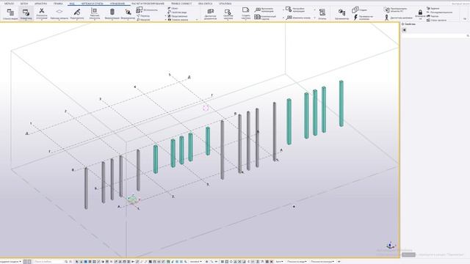The width and height of the screenshot is (470, 264).
Task: Switch to the БЕТОН ribbon tab
Action: [x=24, y=4]
